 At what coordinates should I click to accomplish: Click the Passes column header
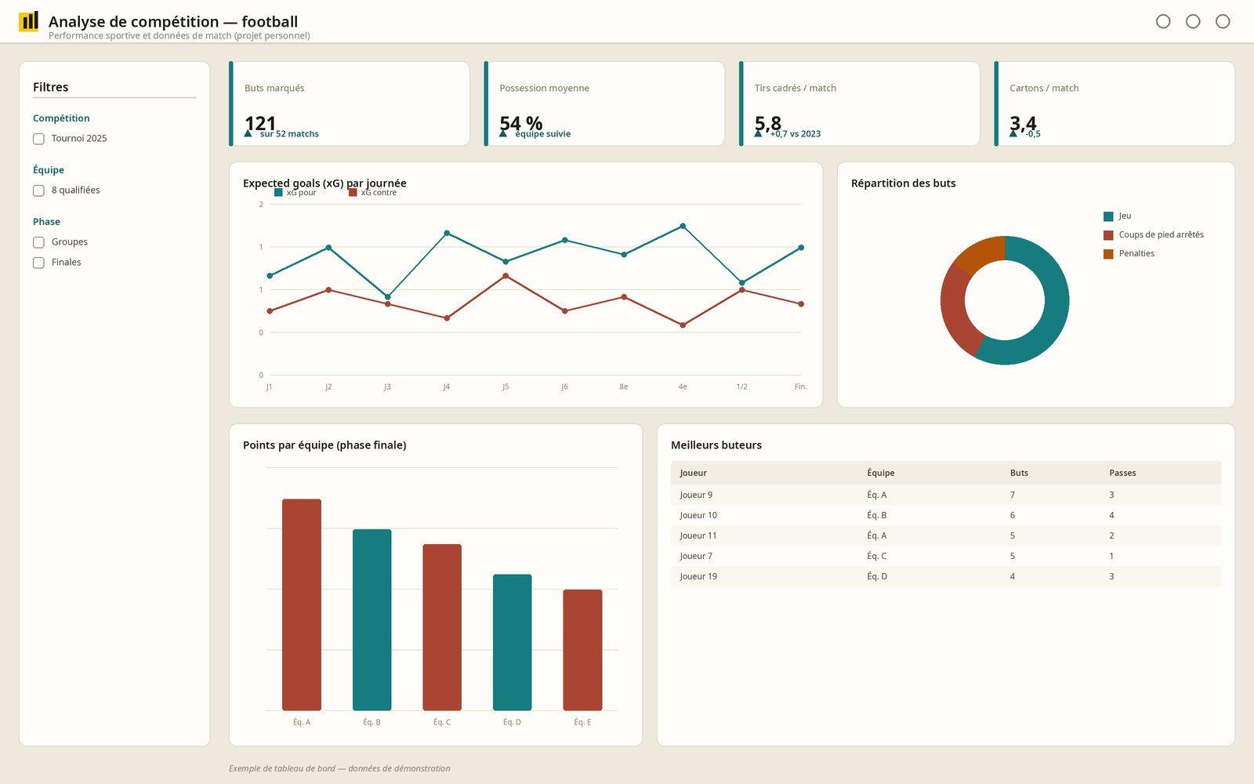1122,473
